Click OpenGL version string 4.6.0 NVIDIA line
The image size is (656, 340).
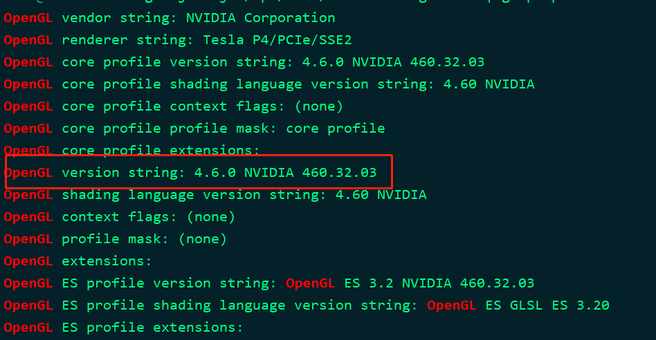[x=190, y=173]
